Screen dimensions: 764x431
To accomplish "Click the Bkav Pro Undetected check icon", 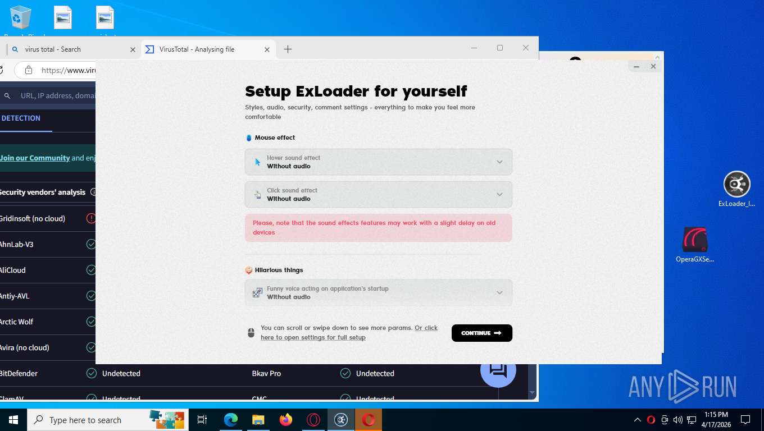I will click(345, 373).
